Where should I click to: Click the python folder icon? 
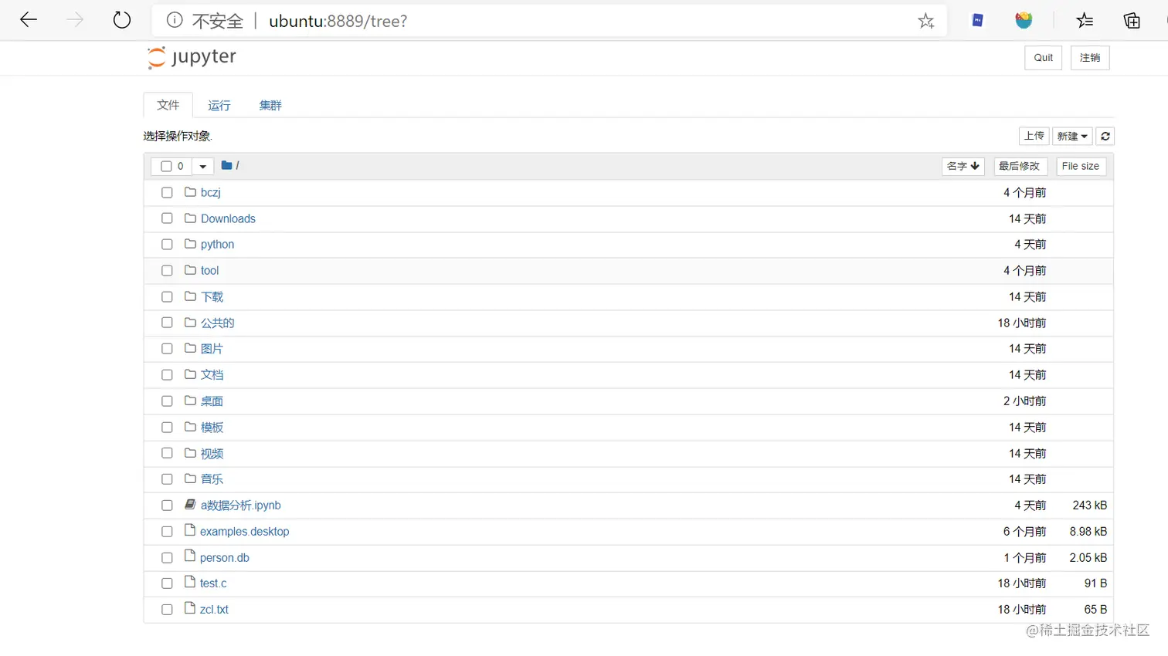pyautogui.click(x=190, y=243)
